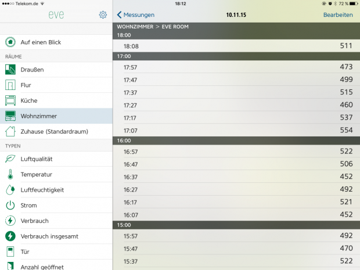The width and height of the screenshot is (360, 270).
Task: Select the 17:47 measurement row
Action: [236, 80]
